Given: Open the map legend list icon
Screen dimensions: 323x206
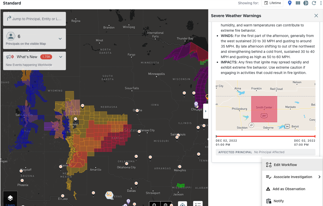Looking at the screenshot, I should point(198,204).
